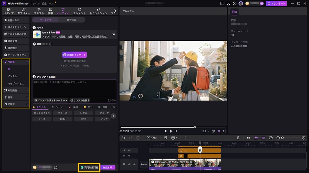Refresh the credits using the circular arrows icon
This screenshot has height=173, width=309.
pyautogui.click(x=56, y=167)
